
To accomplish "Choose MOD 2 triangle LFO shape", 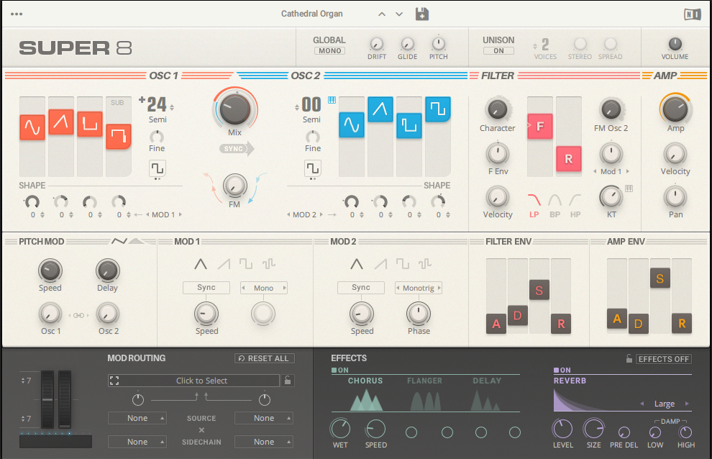I will [x=357, y=264].
